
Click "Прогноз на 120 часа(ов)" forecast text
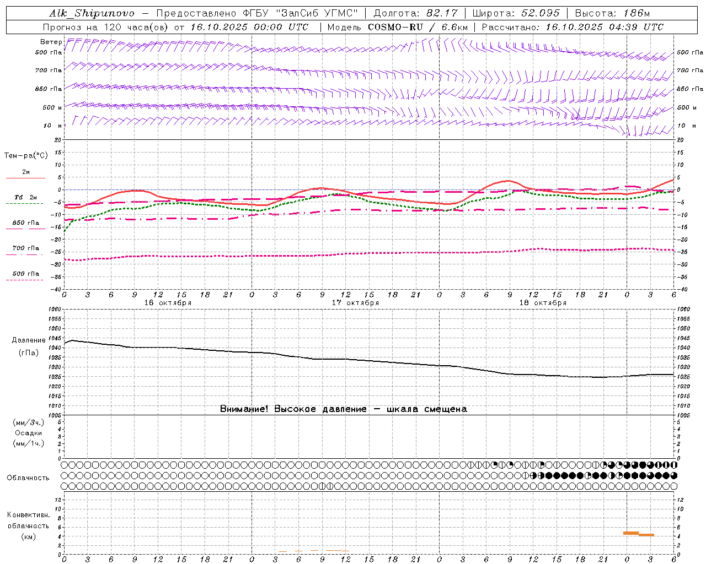106,27
